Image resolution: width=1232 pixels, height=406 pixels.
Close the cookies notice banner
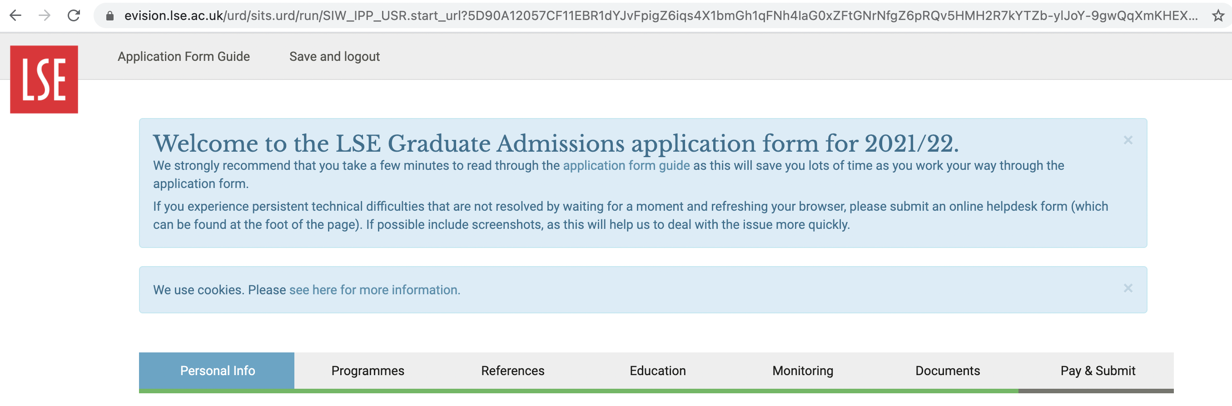point(1128,288)
